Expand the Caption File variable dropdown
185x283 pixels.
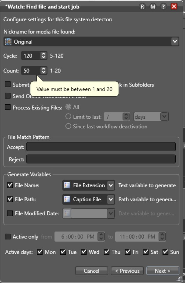111,200
